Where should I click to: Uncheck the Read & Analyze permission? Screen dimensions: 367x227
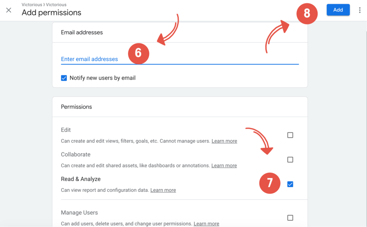tap(290, 184)
